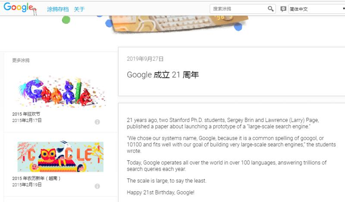This screenshot has width=345, height=202.
Task: Focus the 搜索涂鸦 search field
Action: (x=239, y=9)
